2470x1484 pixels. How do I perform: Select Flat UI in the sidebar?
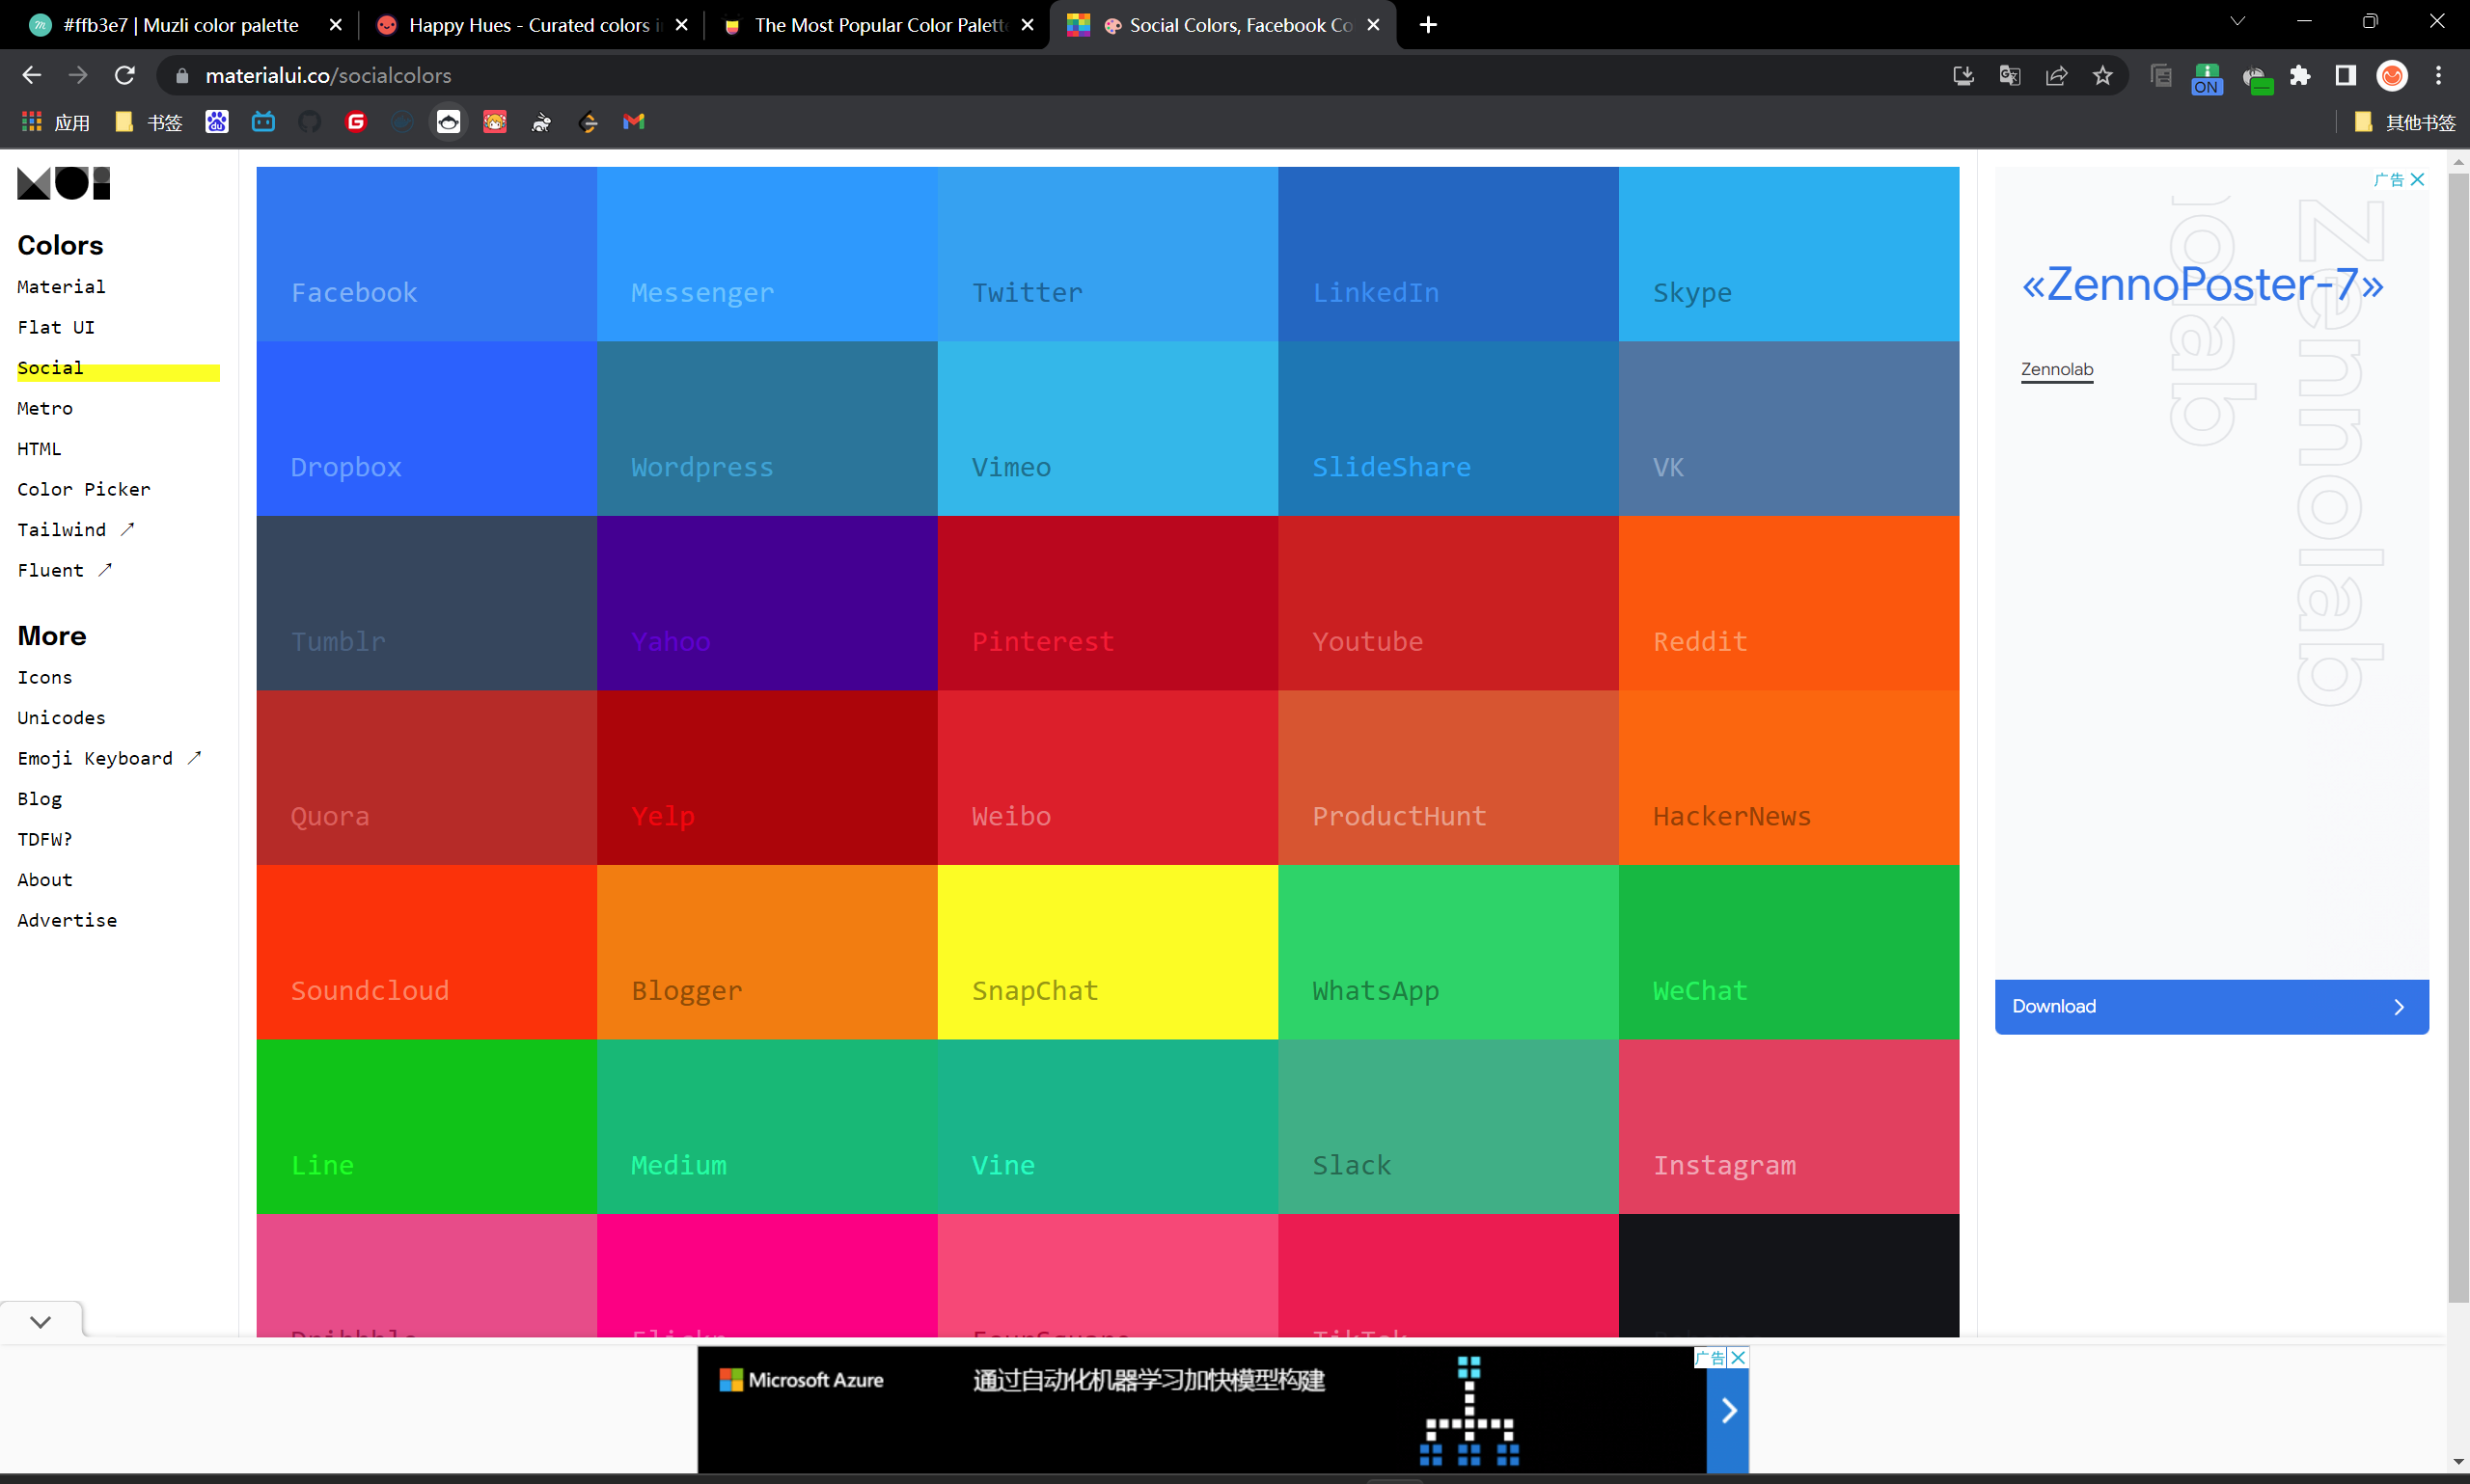point(56,327)
